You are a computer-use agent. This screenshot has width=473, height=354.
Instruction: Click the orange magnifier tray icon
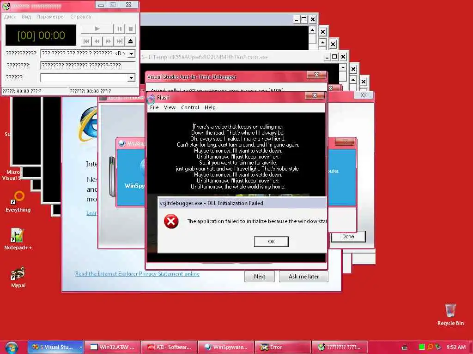pyautogui.click(x=430, y=347)
